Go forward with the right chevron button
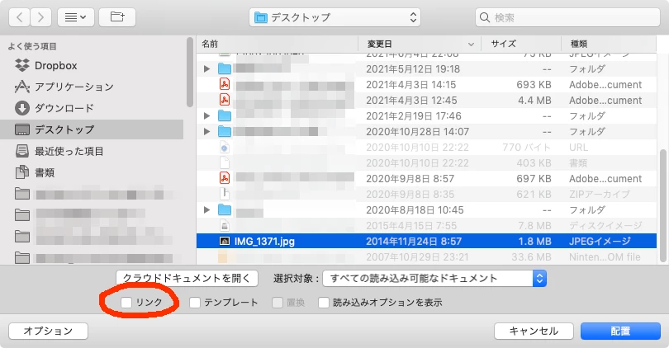Image resolution: width=669 pixels, height=348 pixels. (41, 17)
